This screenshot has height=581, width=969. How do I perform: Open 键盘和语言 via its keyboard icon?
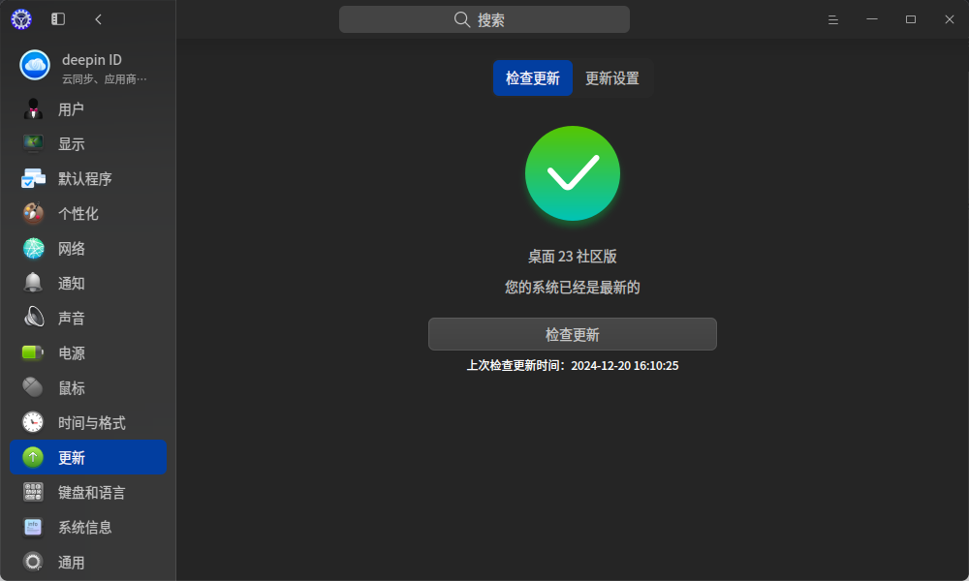point(33,492)
